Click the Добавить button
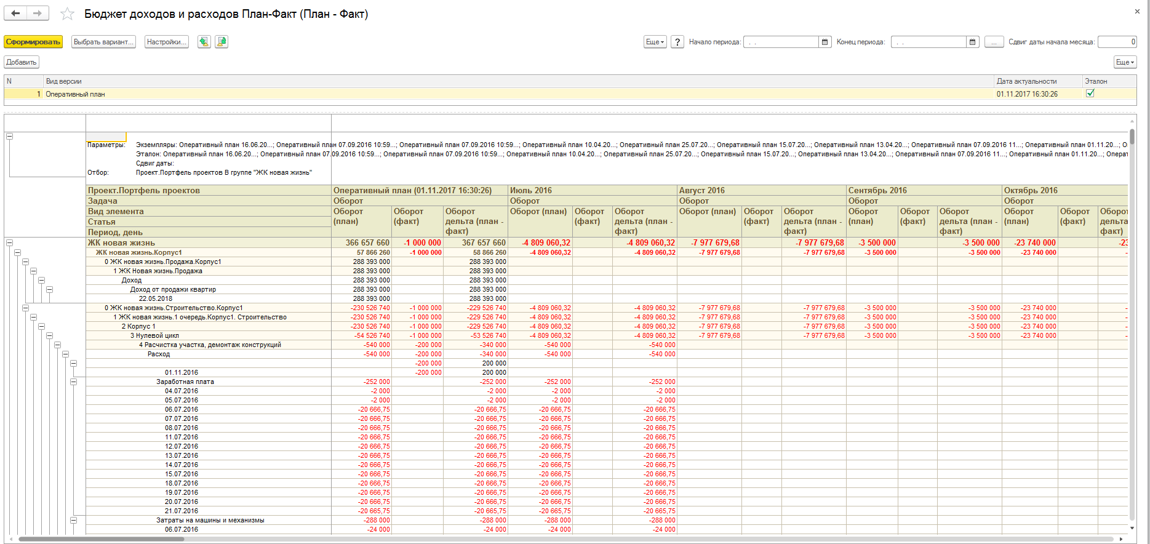Screen dimensions: 1150x544 (22, 62)
